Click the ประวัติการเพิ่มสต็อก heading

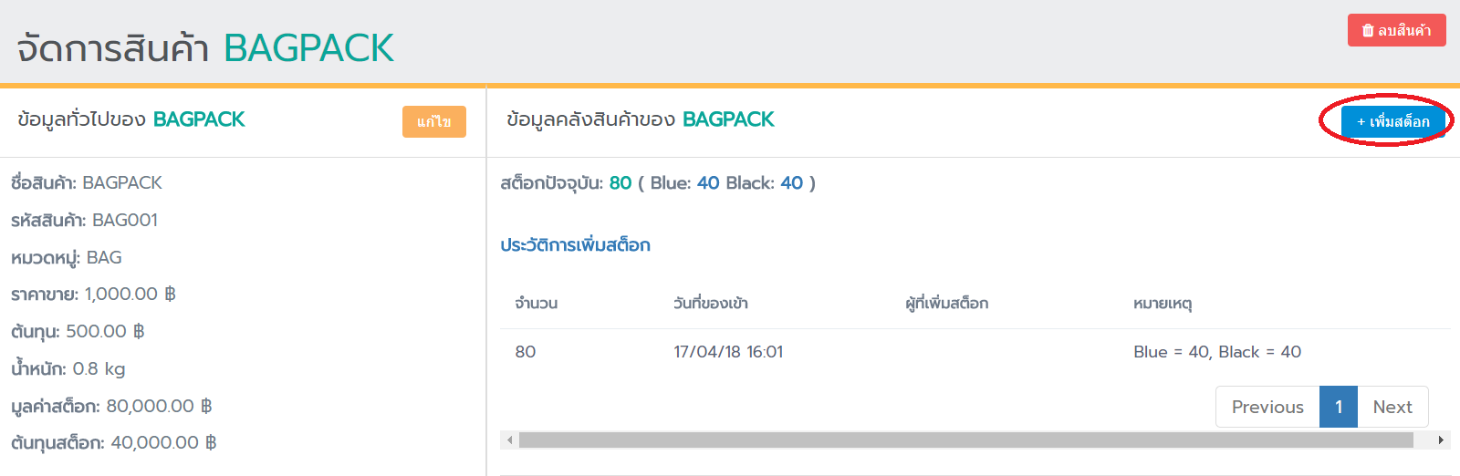click(575, 245)
